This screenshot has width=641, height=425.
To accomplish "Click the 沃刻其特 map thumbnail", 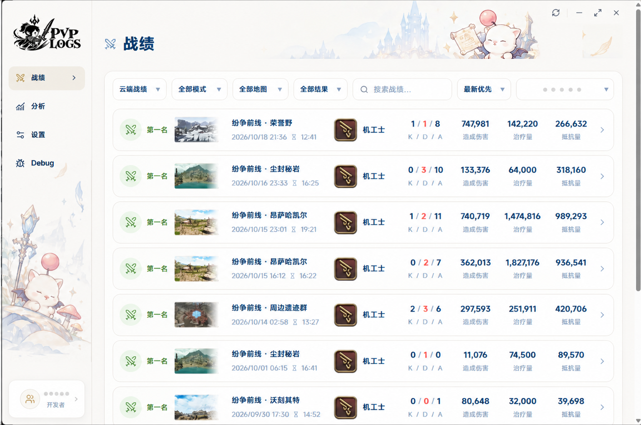I will (196, 407).
